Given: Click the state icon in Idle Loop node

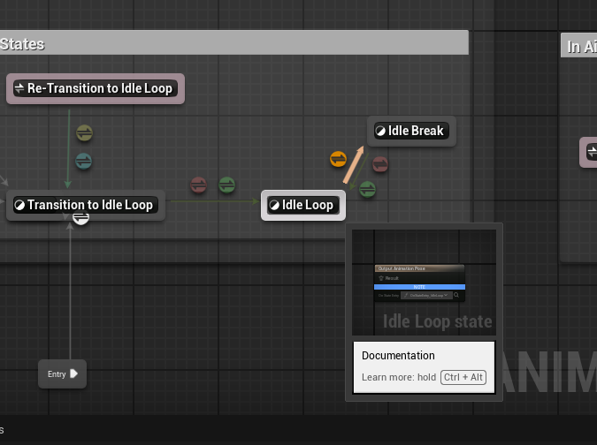Looking at the screenshot, I should (x=274, y=205).
